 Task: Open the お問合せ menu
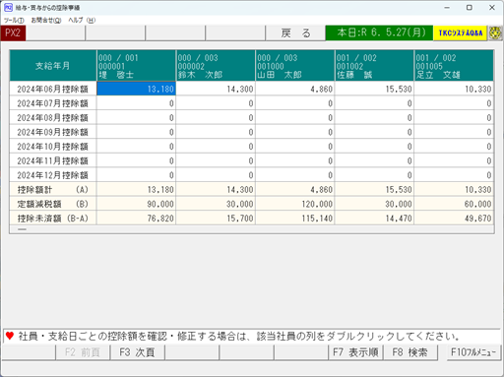pos(46,21)
